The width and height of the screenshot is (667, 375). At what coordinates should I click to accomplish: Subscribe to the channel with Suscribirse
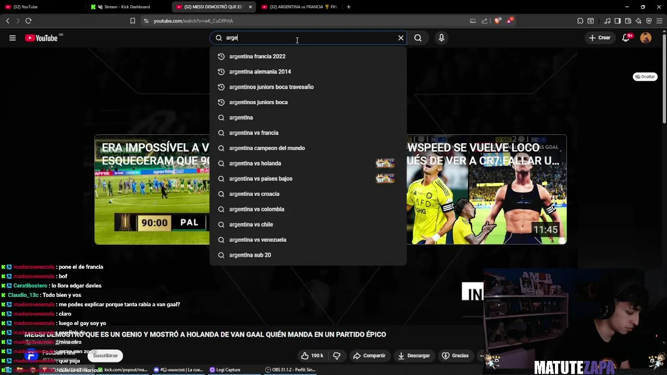point(105,356)
